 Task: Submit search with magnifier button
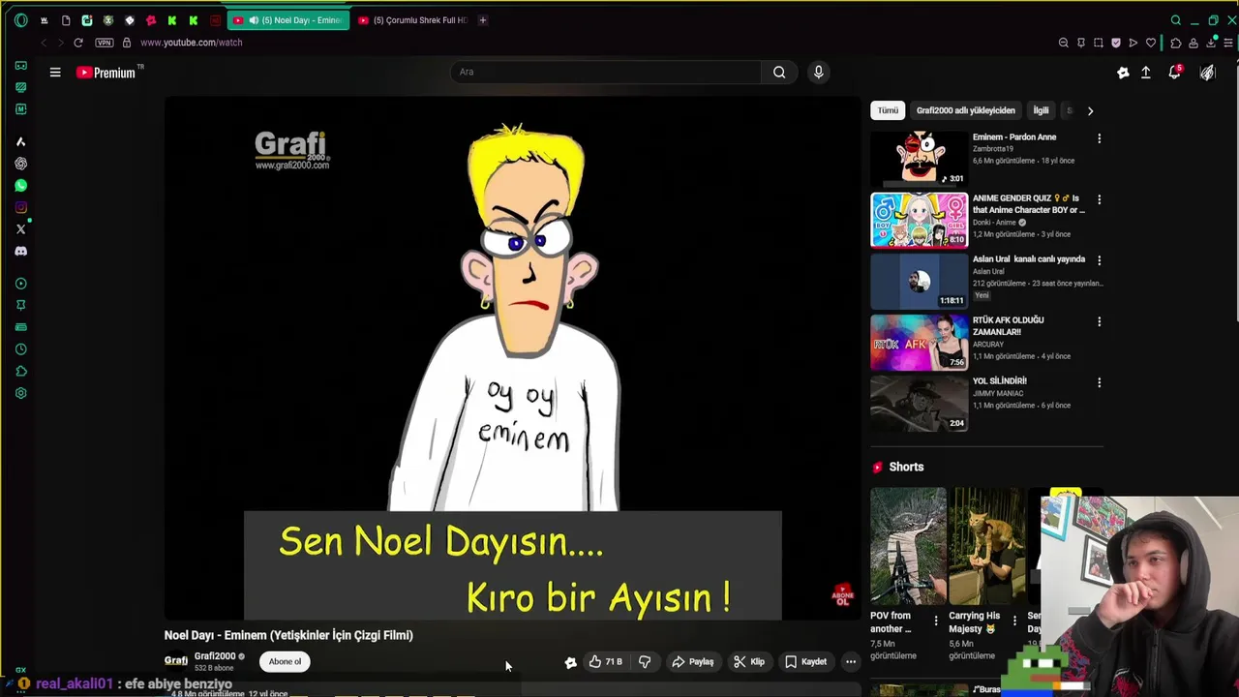(x=779, y=72)
